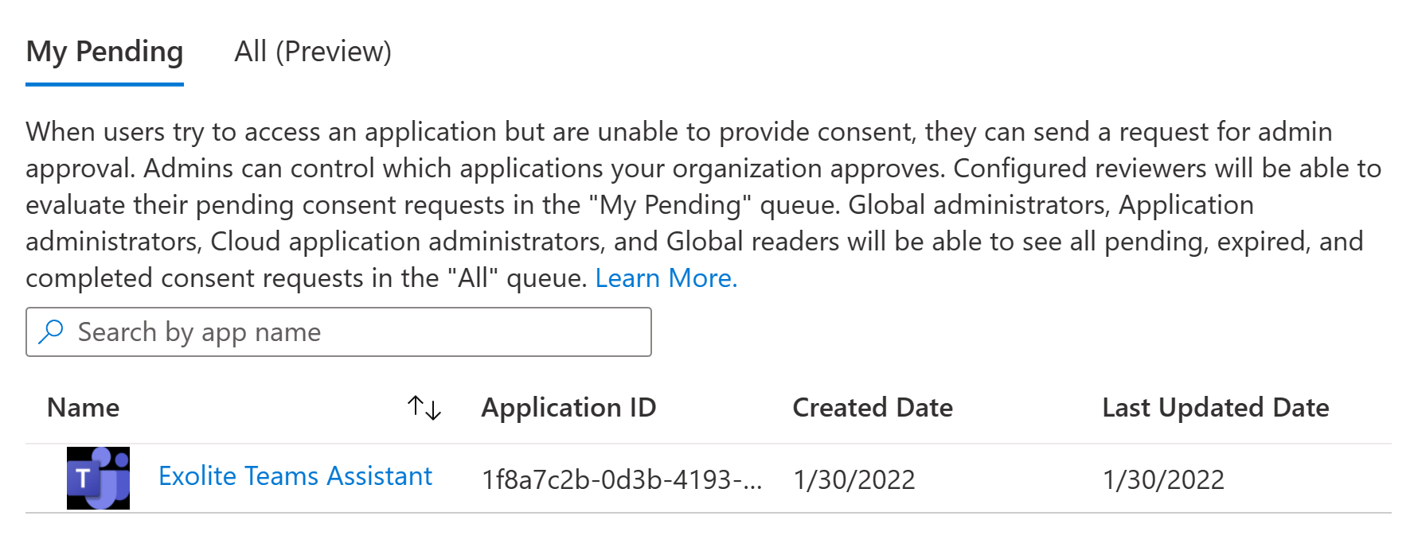Select the truncated application ID 1f8a7c2b value

tap(613, 480)
